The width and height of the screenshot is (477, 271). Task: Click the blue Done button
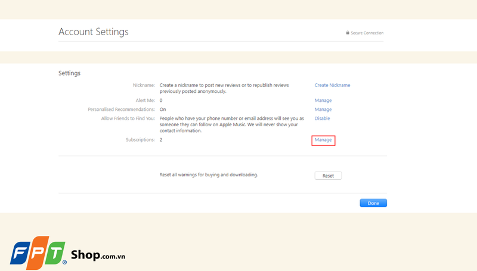(373, 203)
